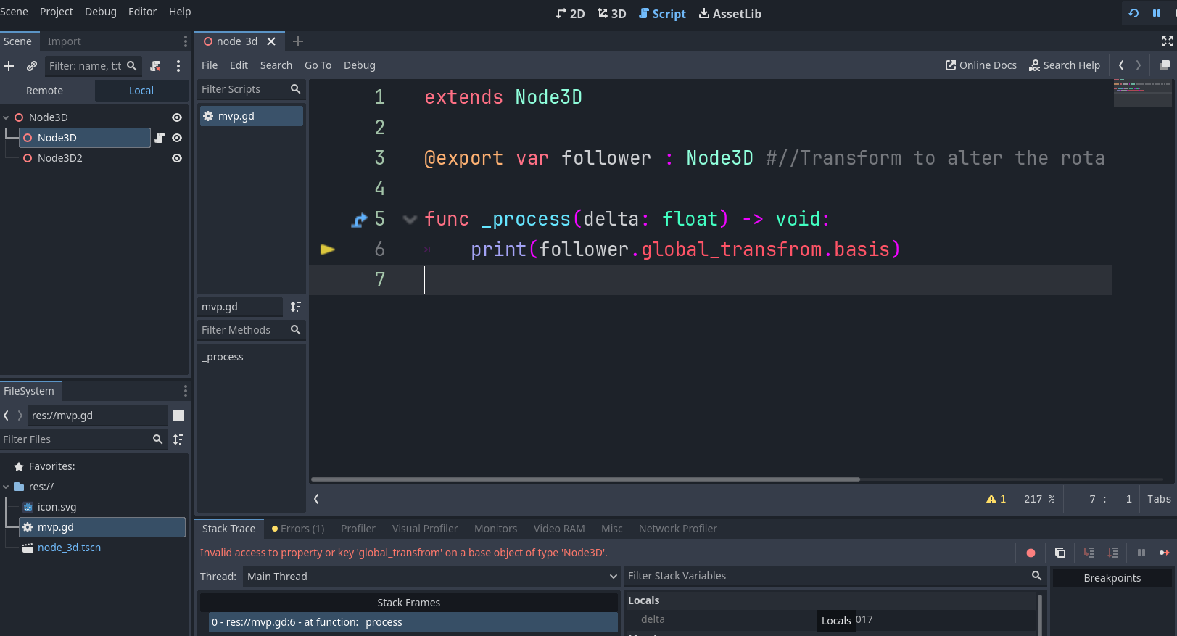Toggle FileSystem split view mode icon
This screenshot has height=636, width=1177.
(178, 416)
